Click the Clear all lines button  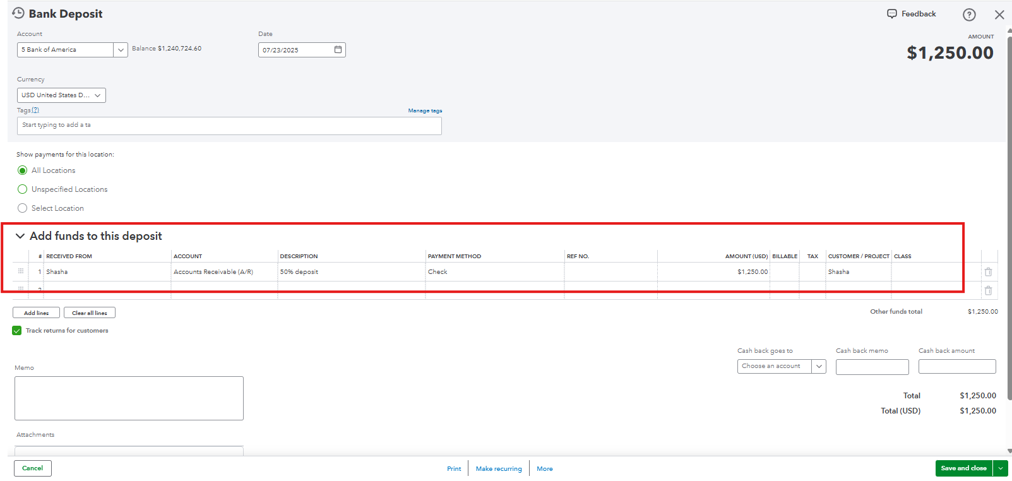click(x=90, y=312)
